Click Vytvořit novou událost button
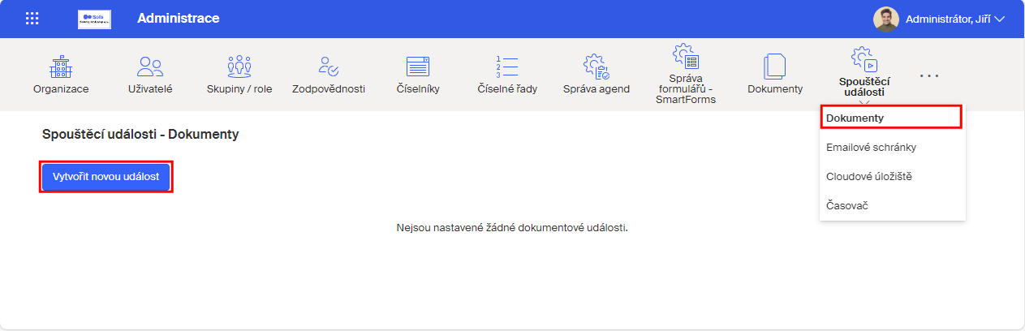The height and width of the screenshot is (331, 1025). (106, 177)
